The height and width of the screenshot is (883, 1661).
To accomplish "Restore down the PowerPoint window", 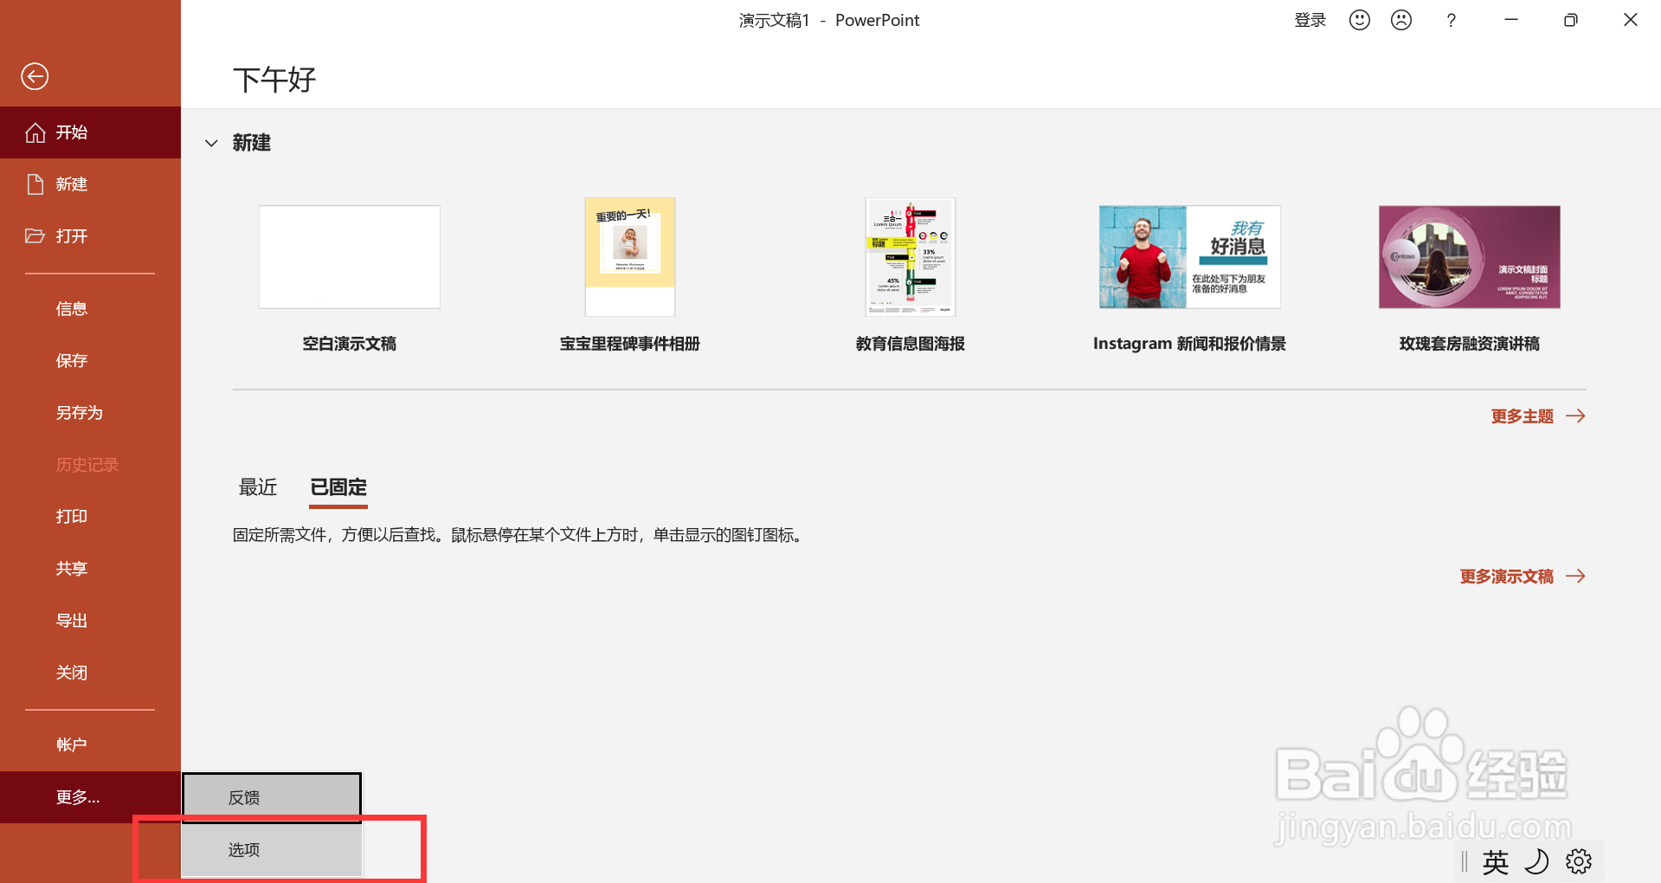I will [1571, 20].
